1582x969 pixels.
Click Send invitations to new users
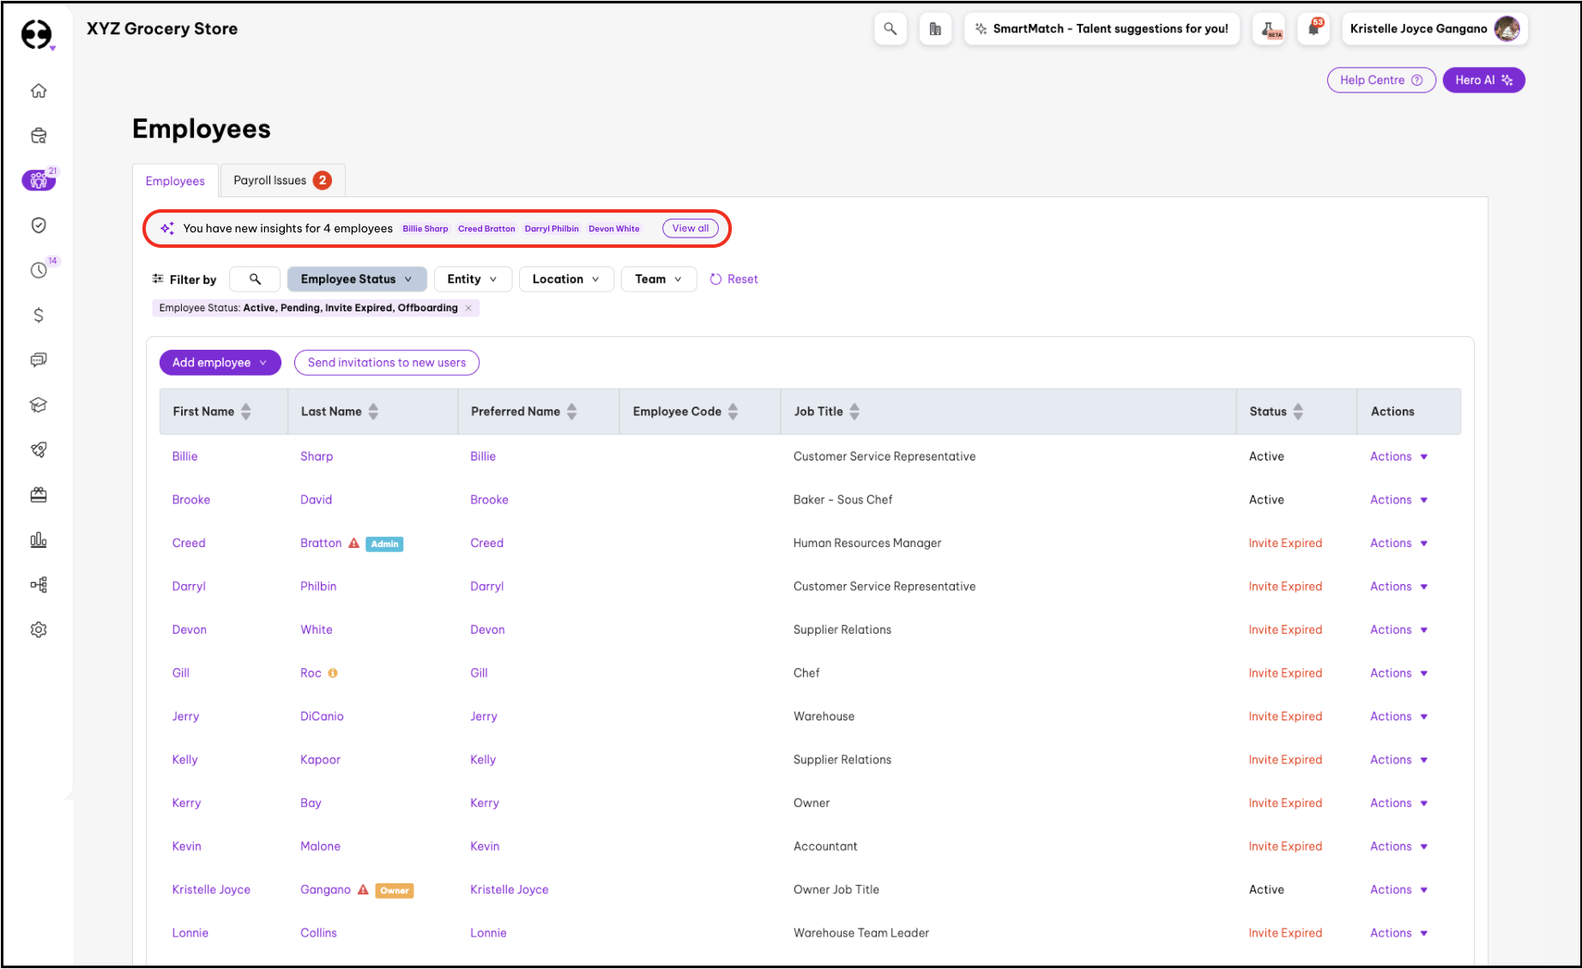coord(386,363)
